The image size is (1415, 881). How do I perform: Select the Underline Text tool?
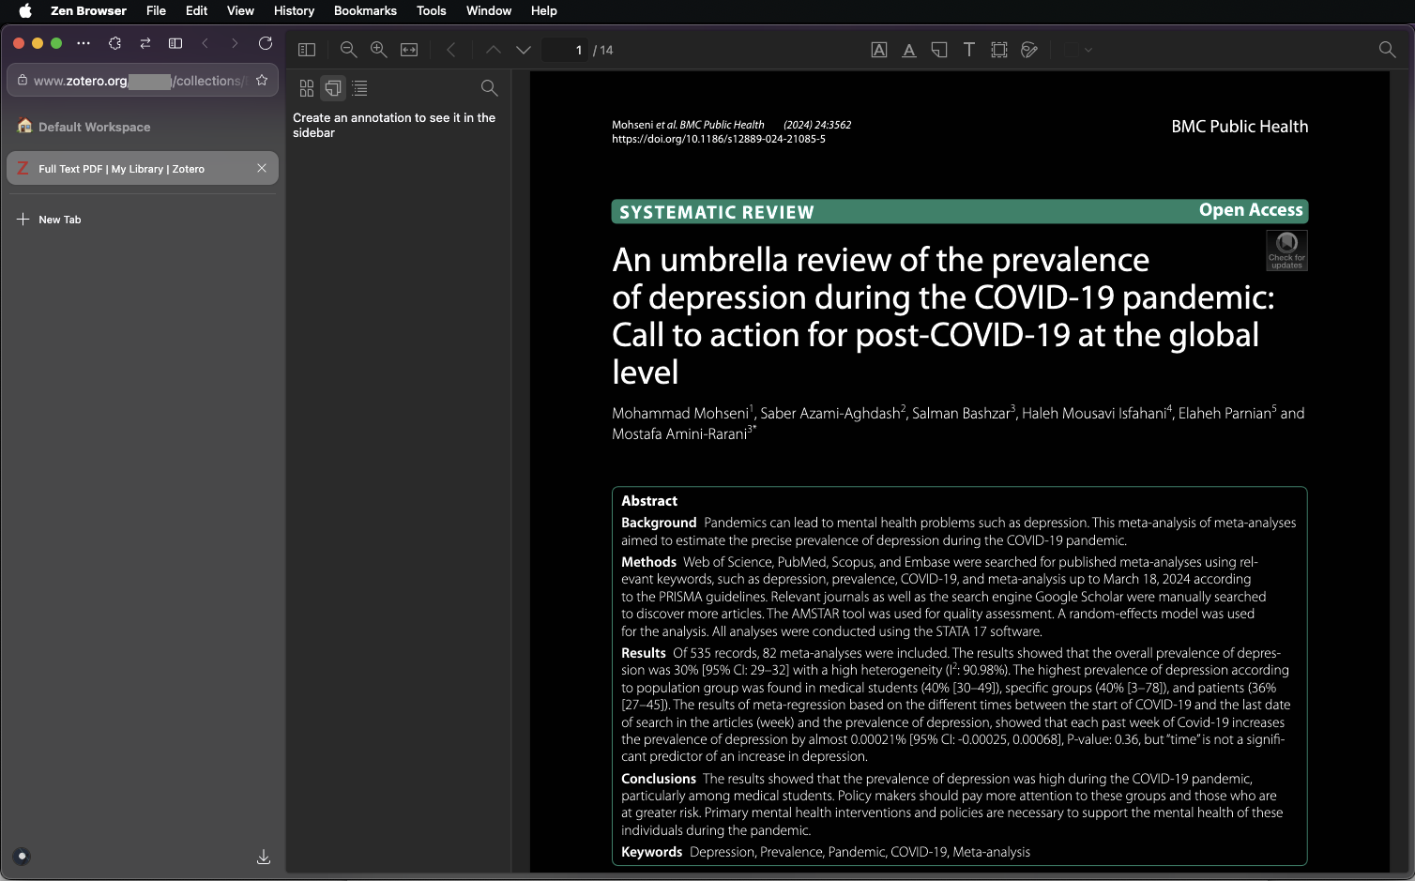909,50
